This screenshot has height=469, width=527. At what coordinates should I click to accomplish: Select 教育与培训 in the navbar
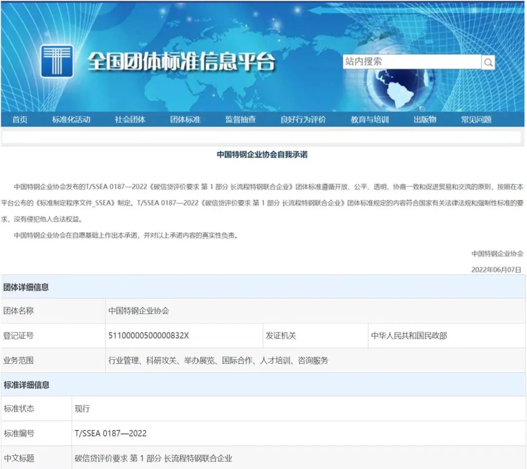tap(369, 118)
